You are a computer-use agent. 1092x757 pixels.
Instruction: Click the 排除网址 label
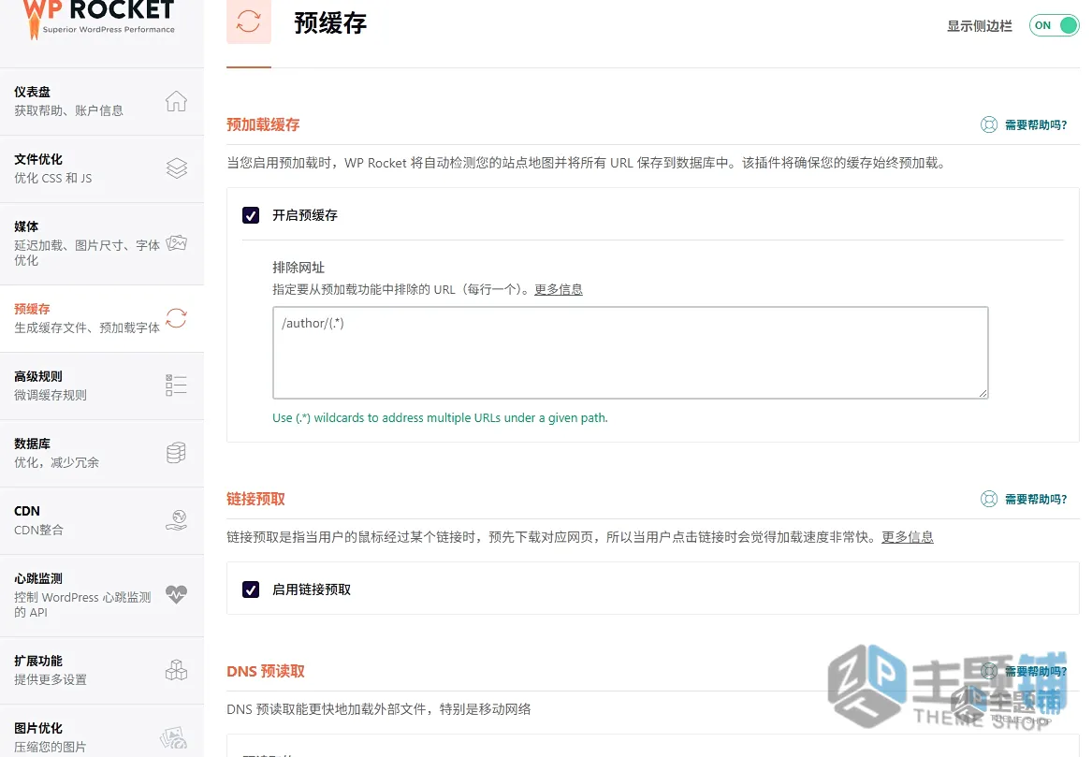point(298,268)
